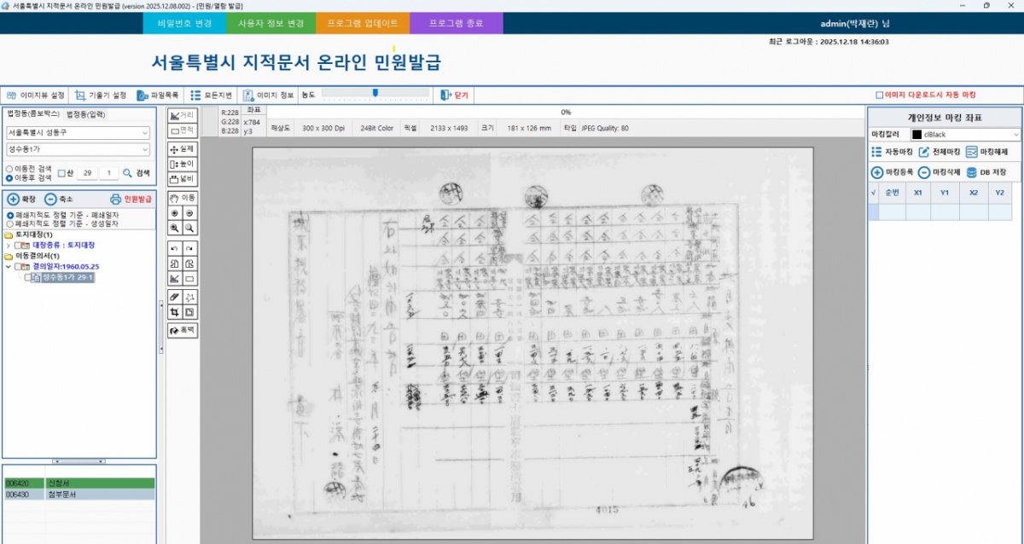1024x544 pixels.
Task: Click the 프로그램 업데이트 menu item
Action: (362, 24)
